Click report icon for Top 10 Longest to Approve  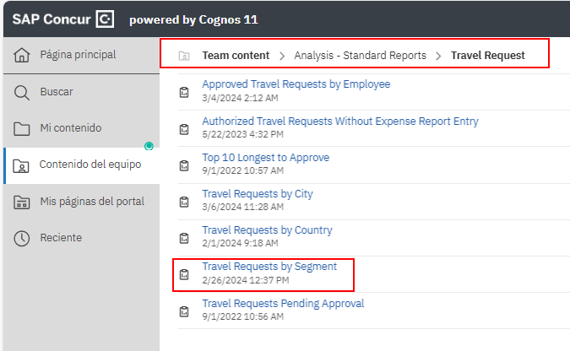[184, 165]
